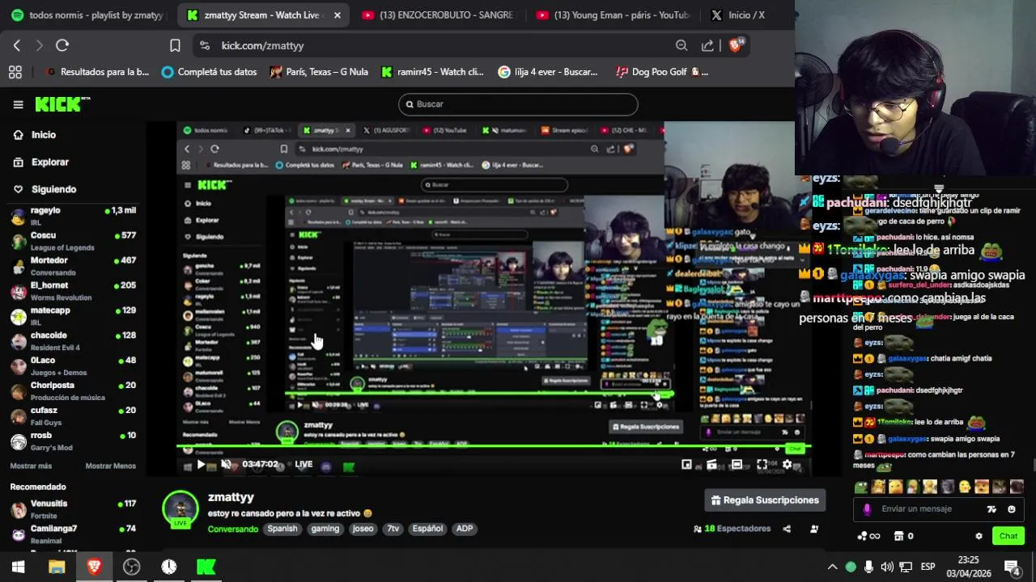1036x582 pixels.
Task: Click Regala Suscripciones button
Action: pos(765,500)
